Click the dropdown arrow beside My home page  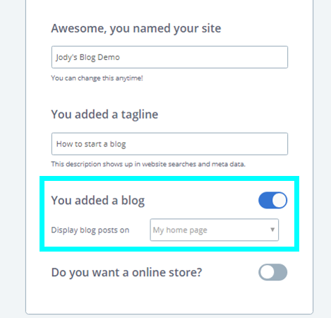[x=272, y=230]
